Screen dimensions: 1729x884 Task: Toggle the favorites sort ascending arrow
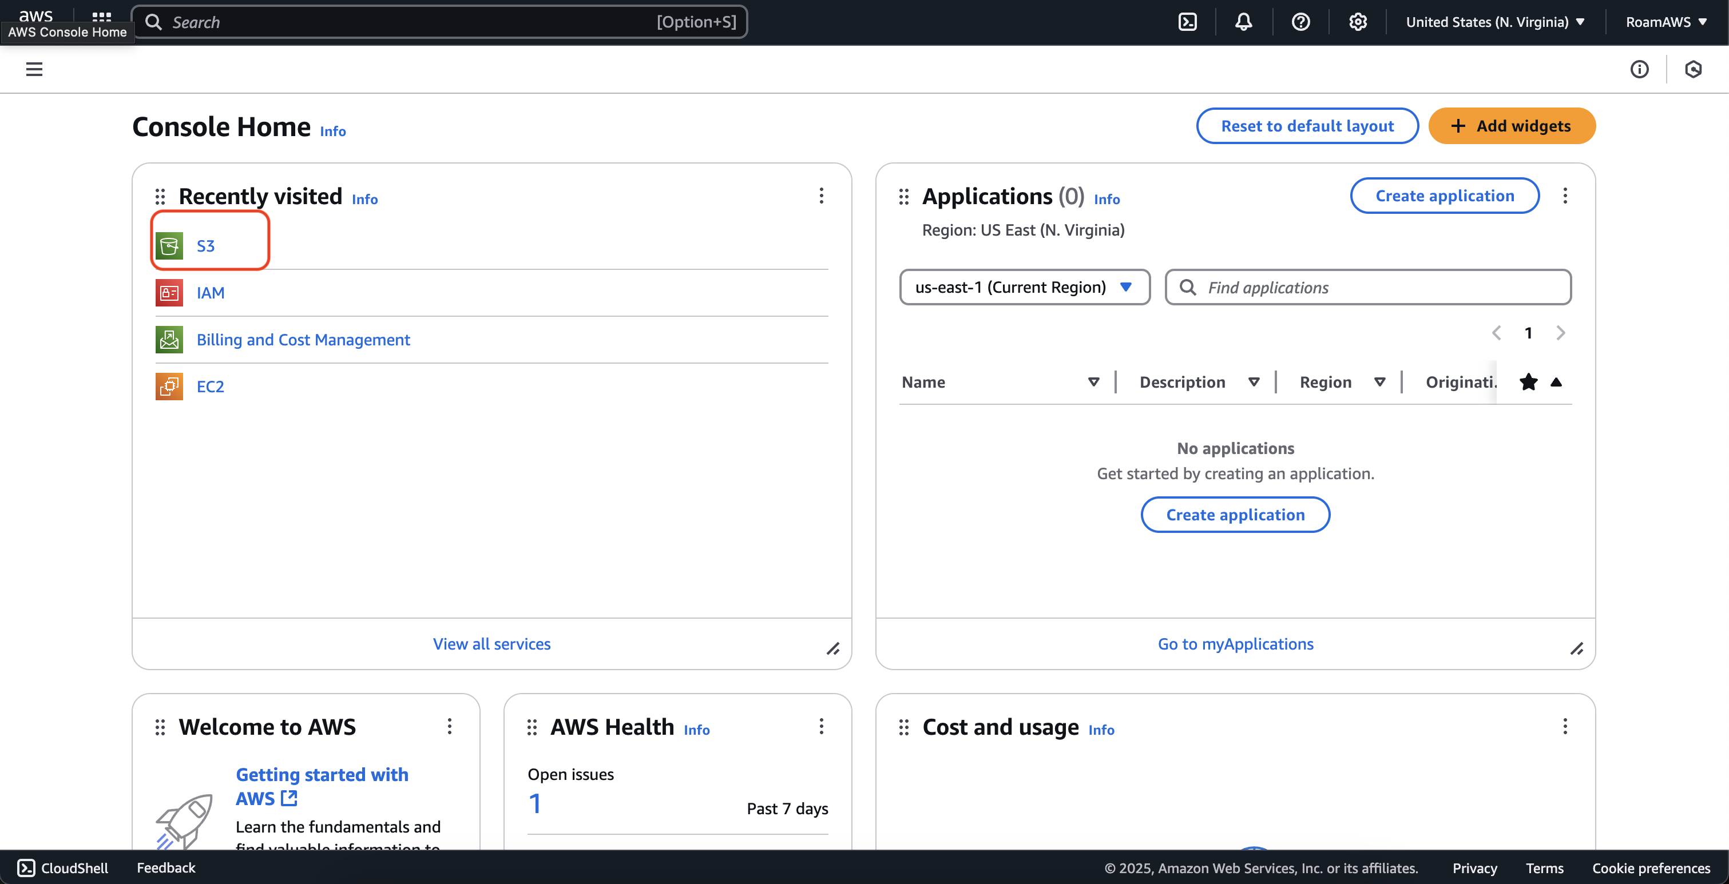[1556, 383]
